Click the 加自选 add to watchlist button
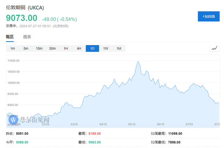Image resolution: width=224 pixels, height=148 pixels. (209, 16)
